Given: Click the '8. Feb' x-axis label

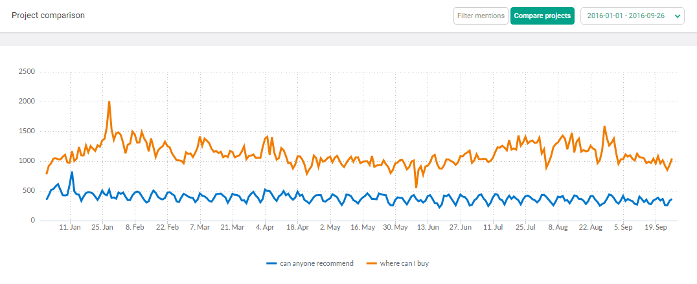Looking at the screenshot, I should coord(135,227).
